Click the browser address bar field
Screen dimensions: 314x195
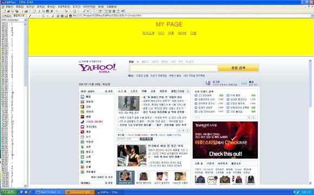[x=191, y=16]
